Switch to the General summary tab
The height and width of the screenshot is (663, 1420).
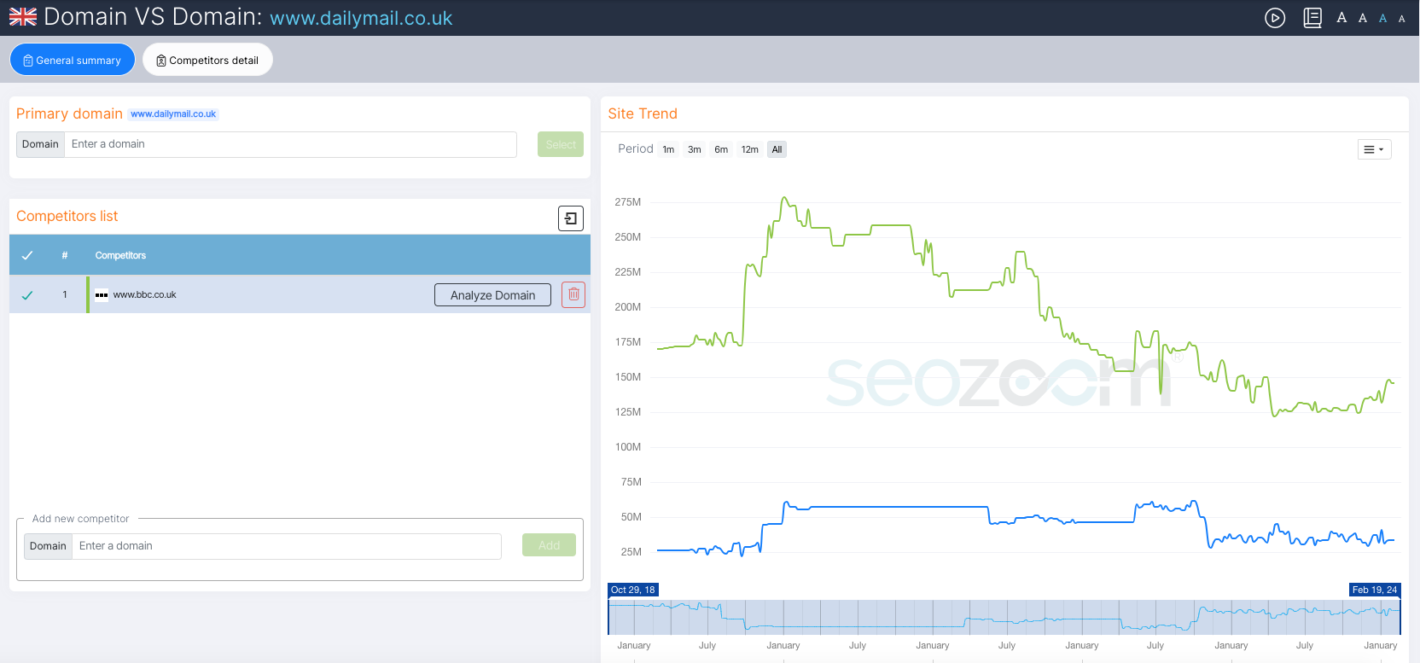click(x=73, y=60)
